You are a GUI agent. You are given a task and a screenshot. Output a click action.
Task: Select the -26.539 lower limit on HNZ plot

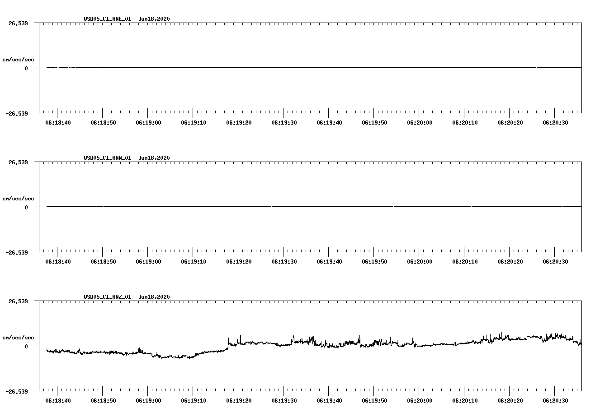pyautogui.click(x=16, y=391)
